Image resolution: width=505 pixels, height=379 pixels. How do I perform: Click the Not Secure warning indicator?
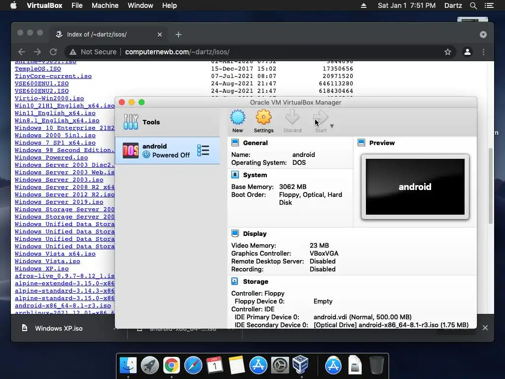tap(93, 52)
